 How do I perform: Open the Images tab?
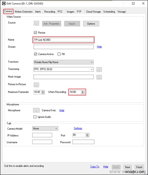tap(70, 12)
